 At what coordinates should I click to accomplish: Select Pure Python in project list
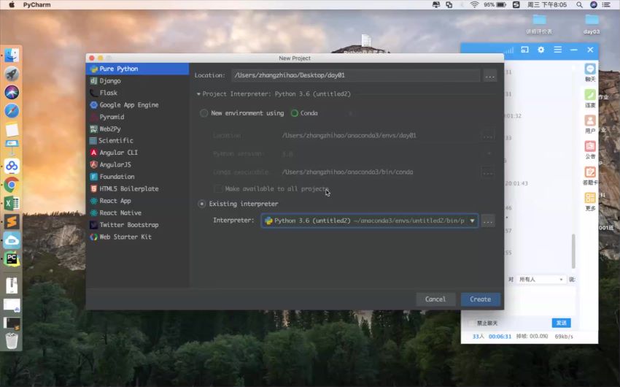(x=118, y=69)
